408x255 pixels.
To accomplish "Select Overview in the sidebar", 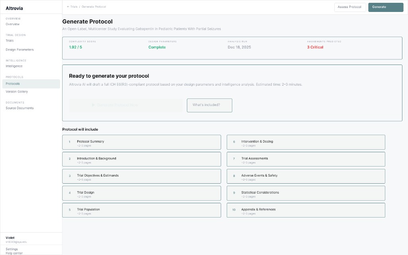I will pos(13,24).
